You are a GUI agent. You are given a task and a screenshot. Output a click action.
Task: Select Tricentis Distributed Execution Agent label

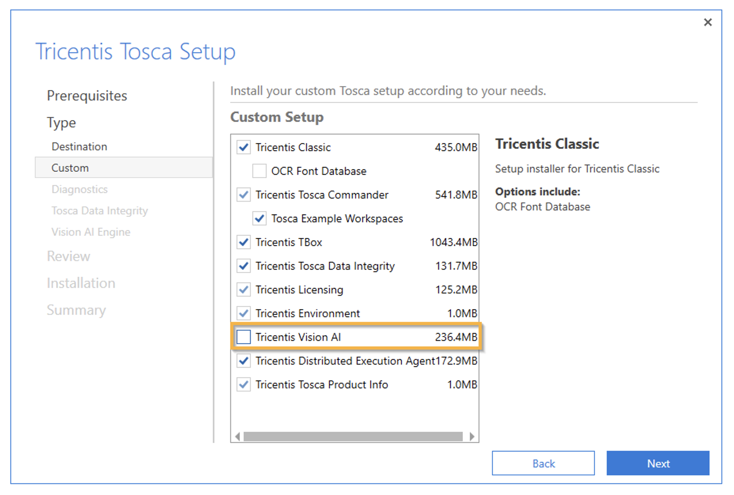click(345, 361)
